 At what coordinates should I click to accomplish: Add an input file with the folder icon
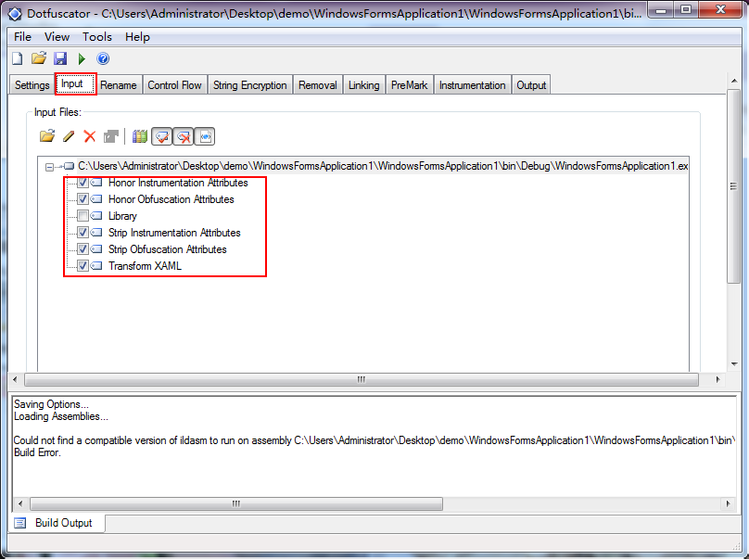click(x=46, y=136)
